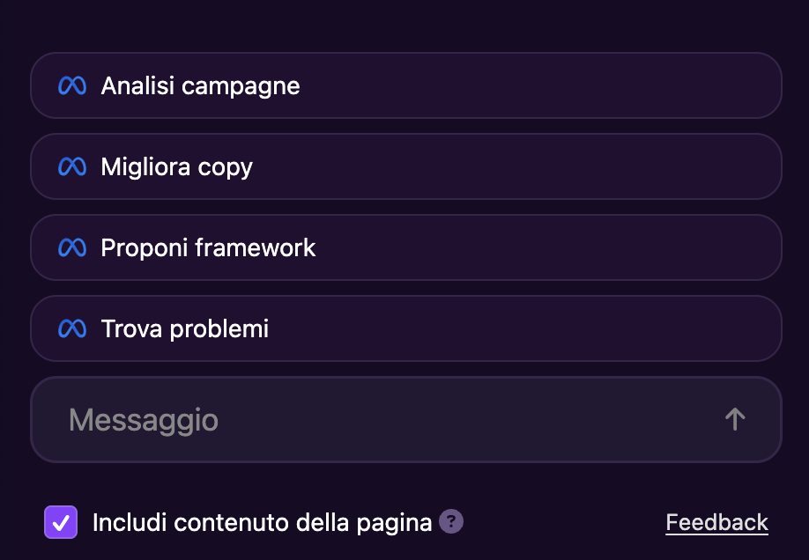Click the 'Proponi framework' text label
Image resolution: width=809 pixels, height=560 pixels.
click(x=208, y=247)
